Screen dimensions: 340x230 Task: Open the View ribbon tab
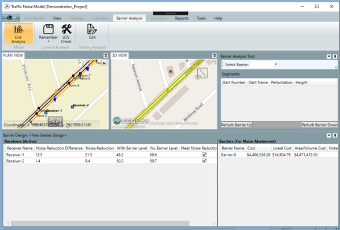pyautogui.click(x=57, y=18)
